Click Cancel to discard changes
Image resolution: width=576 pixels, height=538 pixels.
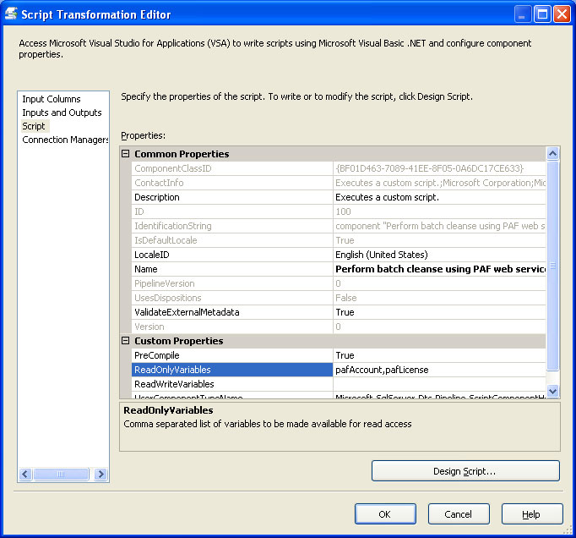(459, 514)
